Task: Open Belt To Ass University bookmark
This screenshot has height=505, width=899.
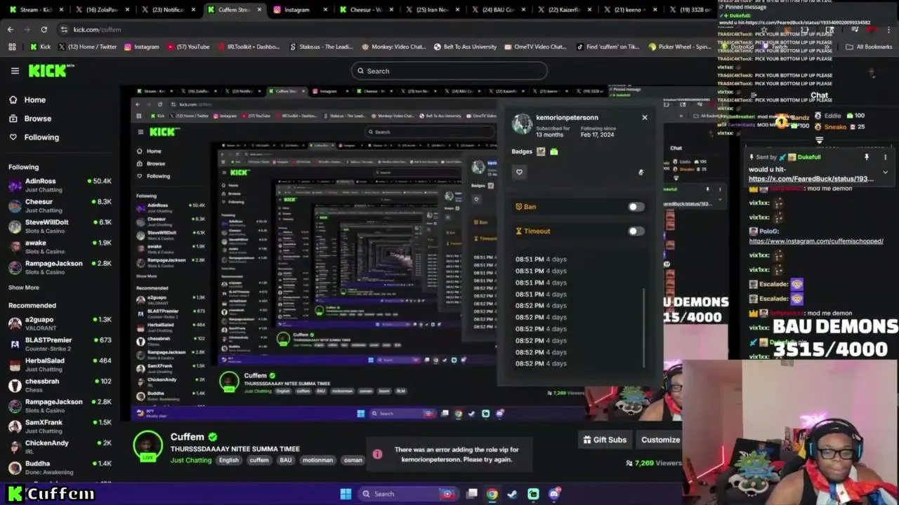Action: click(x=465, y=47)
